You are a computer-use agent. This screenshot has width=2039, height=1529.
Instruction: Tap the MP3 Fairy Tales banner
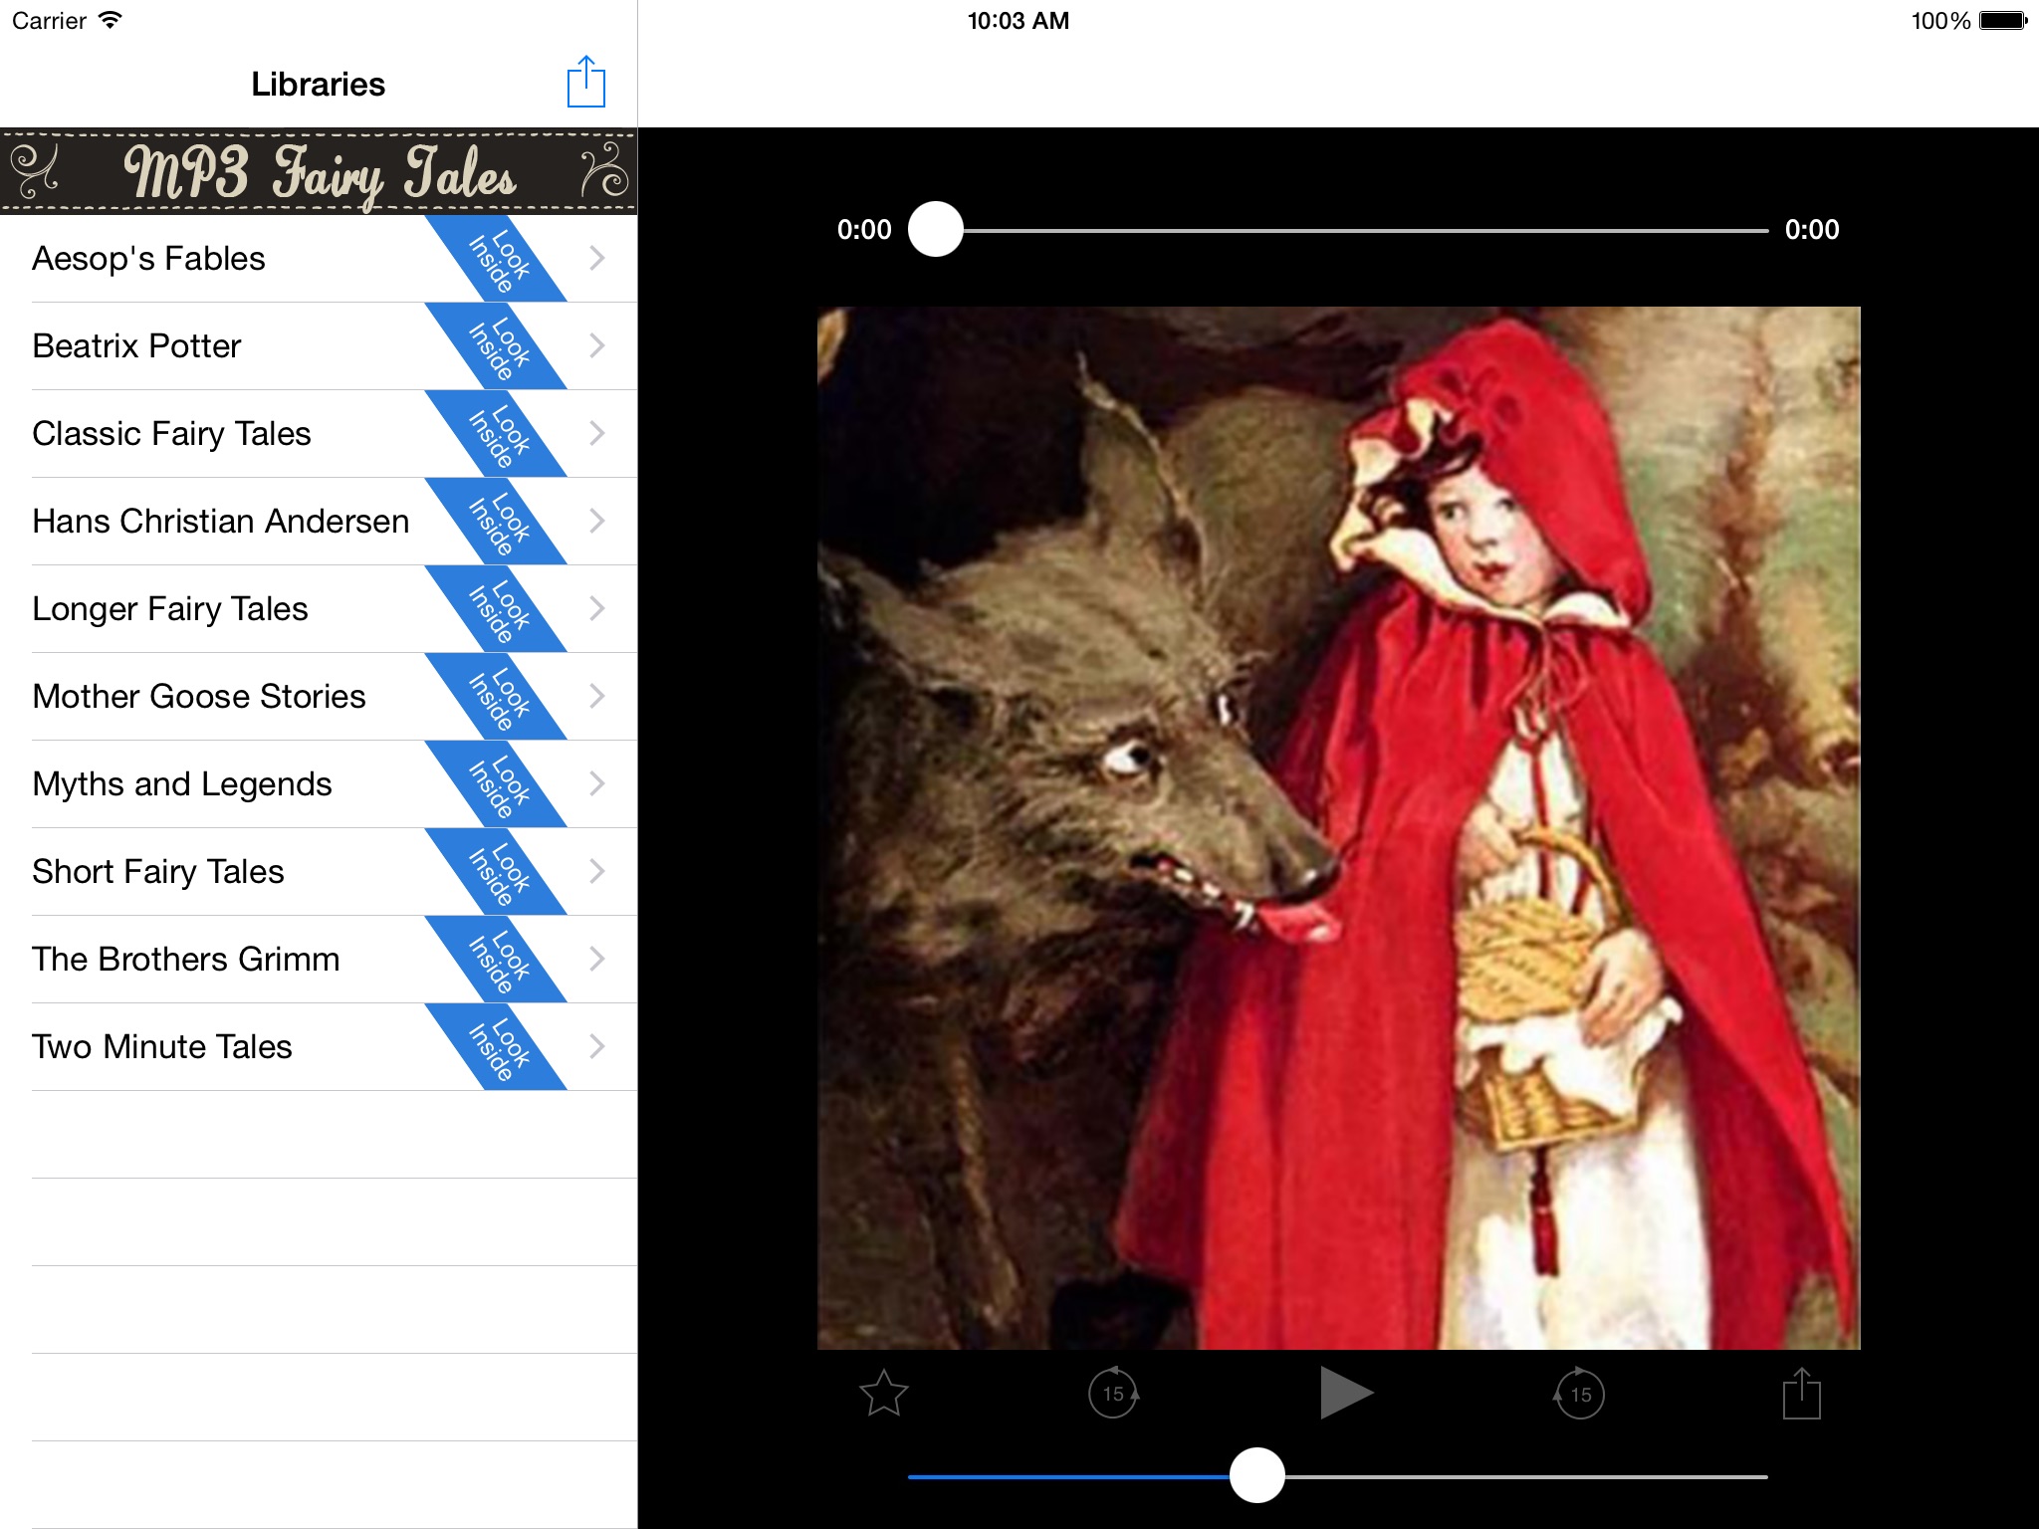click(x=319, y=171)
